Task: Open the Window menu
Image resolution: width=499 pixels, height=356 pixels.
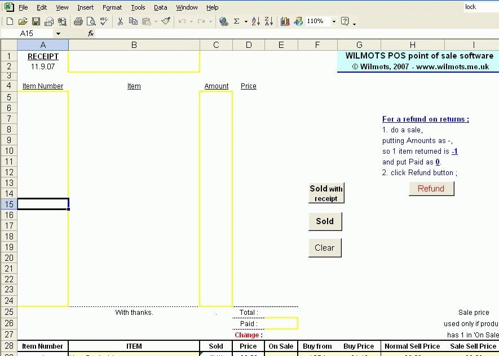Action: (x=187, y=7)
